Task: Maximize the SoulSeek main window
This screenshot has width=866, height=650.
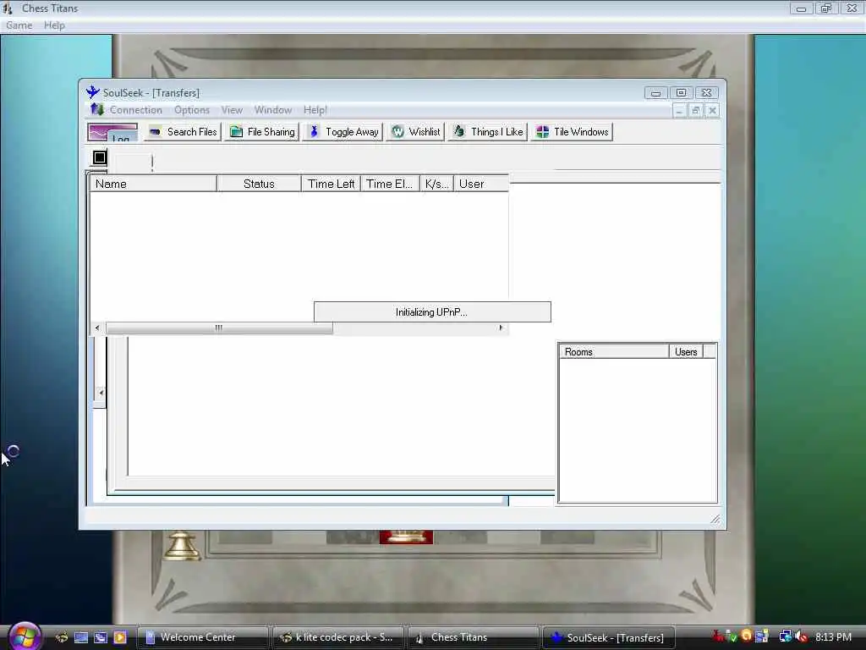Action: coord(681,93)
